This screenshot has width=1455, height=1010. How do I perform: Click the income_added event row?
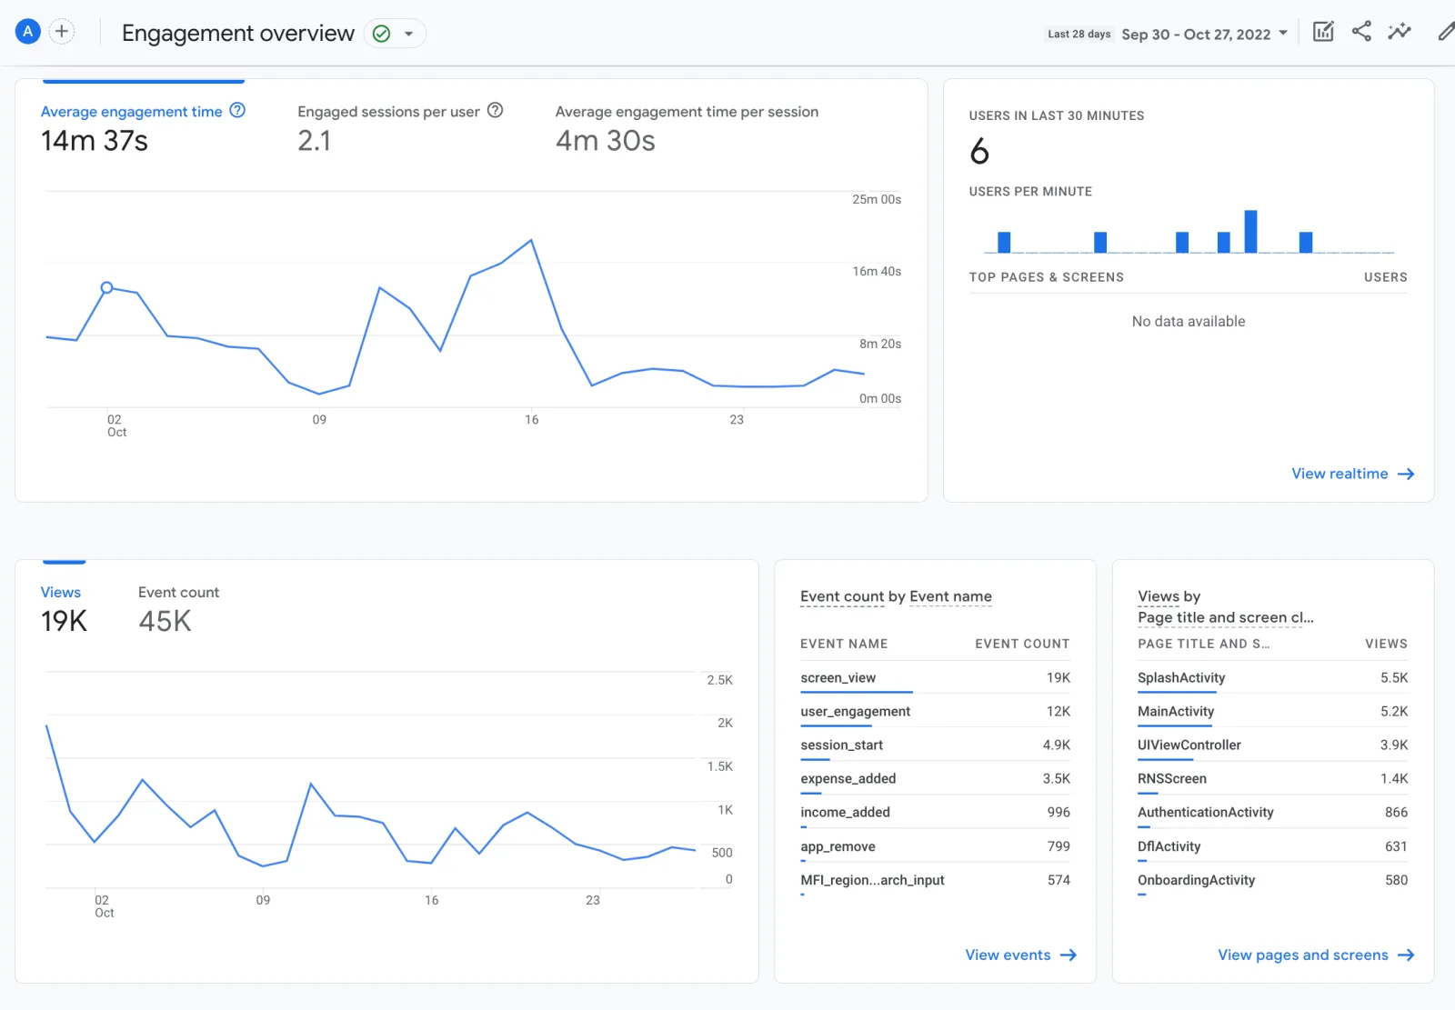[x=935, y=813]
